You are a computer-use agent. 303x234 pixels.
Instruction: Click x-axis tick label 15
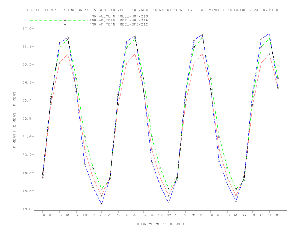click(85, 215)
